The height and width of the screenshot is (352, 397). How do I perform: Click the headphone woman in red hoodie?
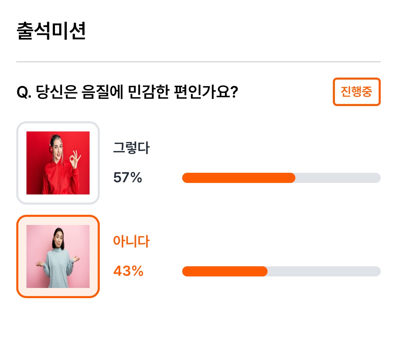coord(58,163)
